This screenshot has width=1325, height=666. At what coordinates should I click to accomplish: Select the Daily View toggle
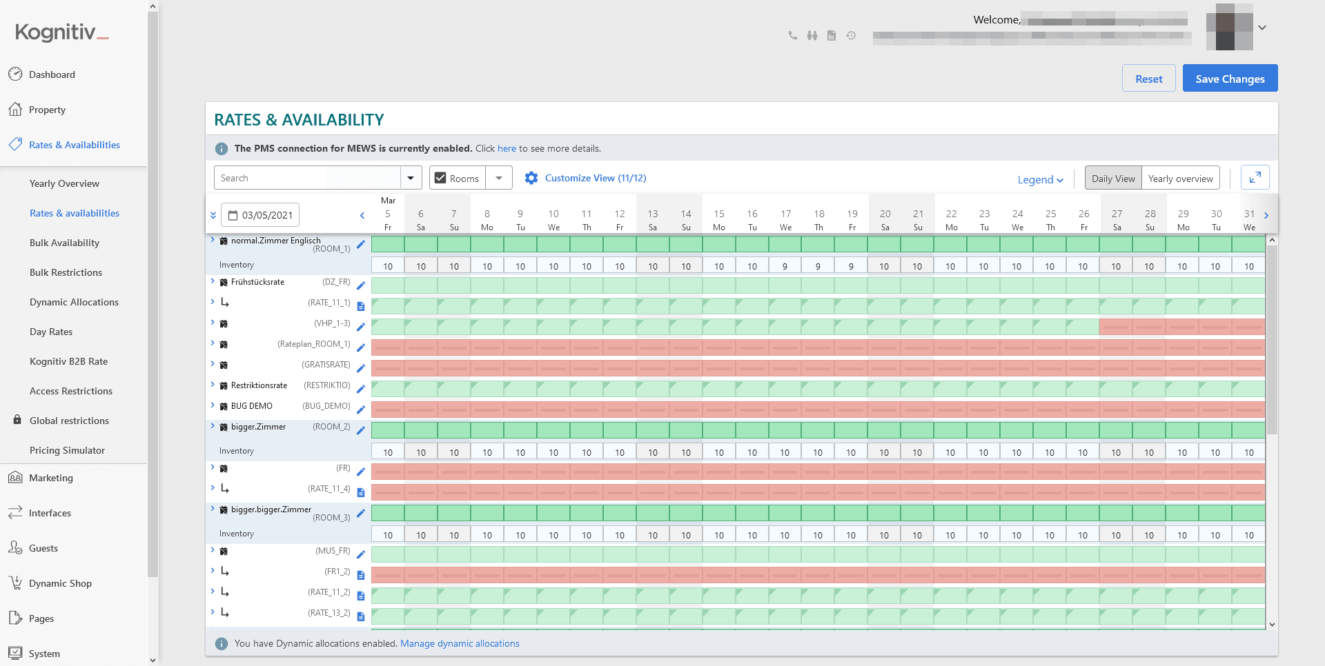pos(1112,179)
